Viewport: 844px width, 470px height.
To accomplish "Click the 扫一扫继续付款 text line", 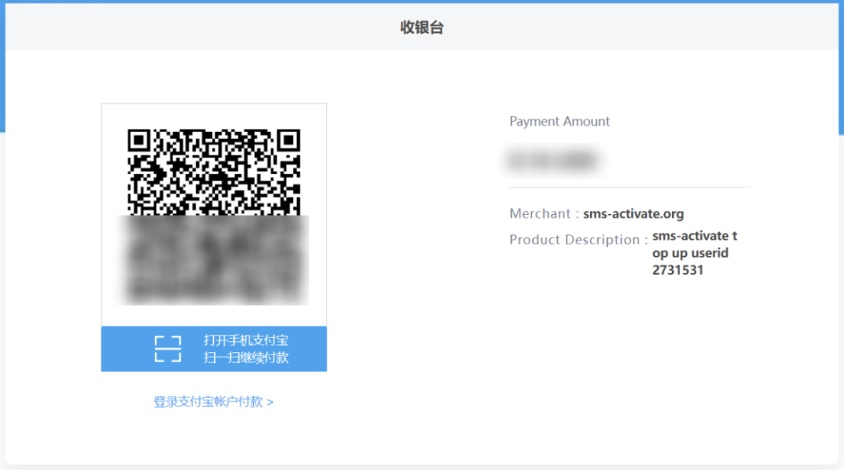I will (x=246, y=358).
